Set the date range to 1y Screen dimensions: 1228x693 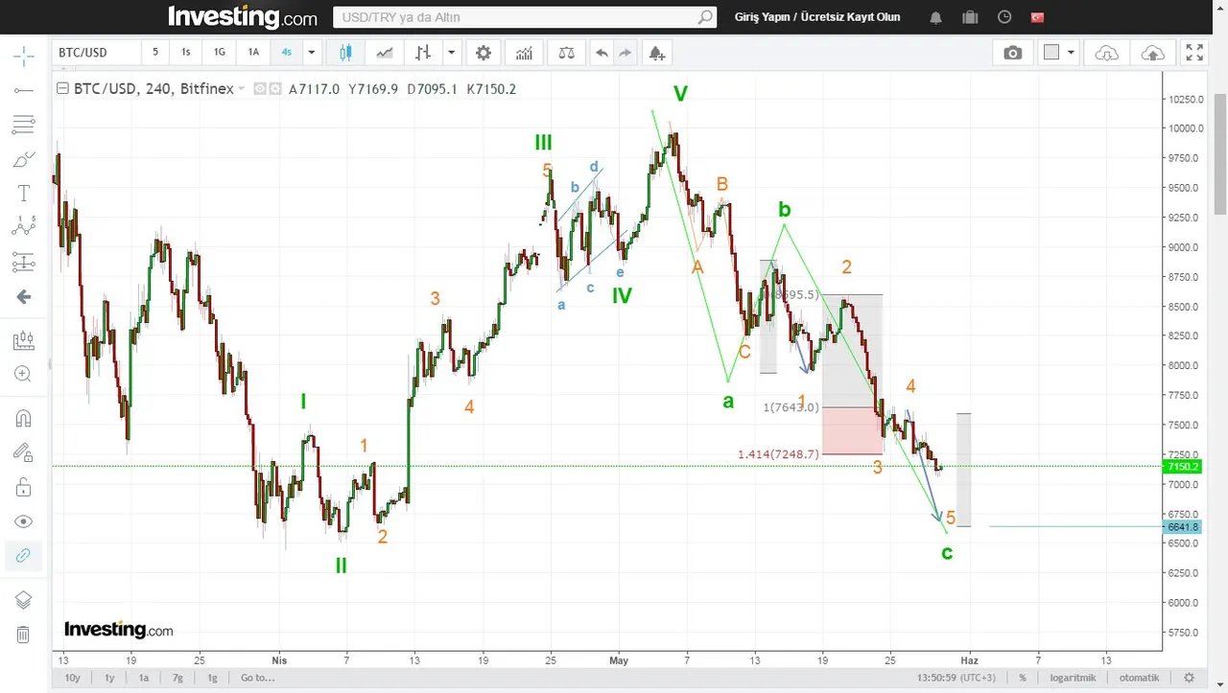point(109,678)
